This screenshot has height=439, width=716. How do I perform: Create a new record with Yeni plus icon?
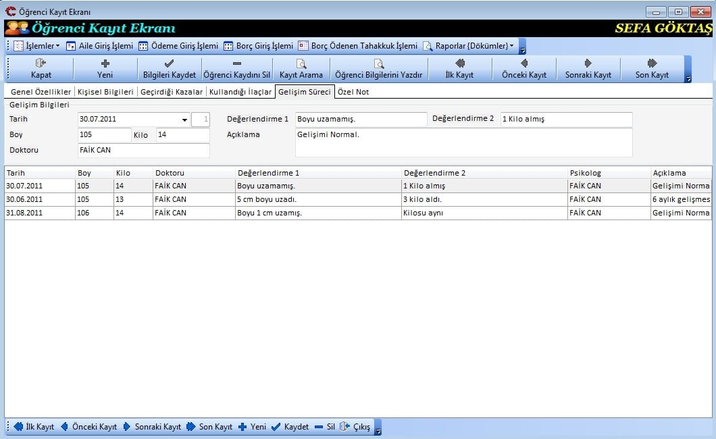pyautogui.click(x=105, y=63)
